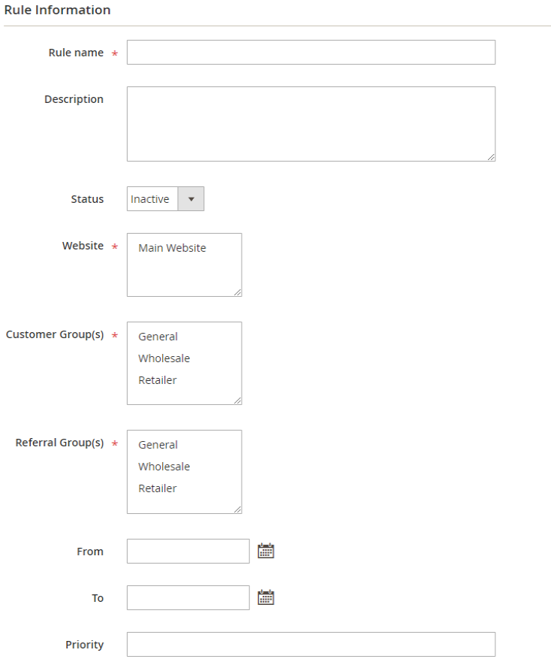The width and height of the screenshot is (551, 668).
Task: Click the Website list resize handle
Action: point(238,292)
